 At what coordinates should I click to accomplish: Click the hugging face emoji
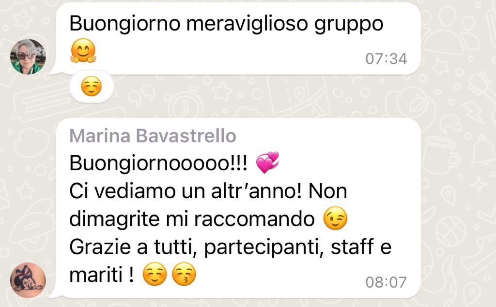pos(83,51)
